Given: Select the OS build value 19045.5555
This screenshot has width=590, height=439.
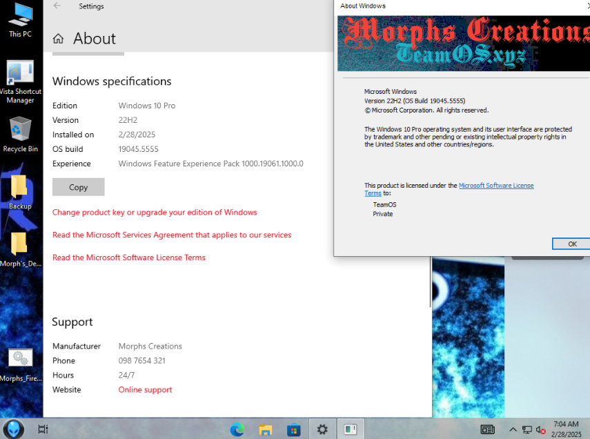Looking at the screenshot, I should pyautogui.click(x=138, y=149).
